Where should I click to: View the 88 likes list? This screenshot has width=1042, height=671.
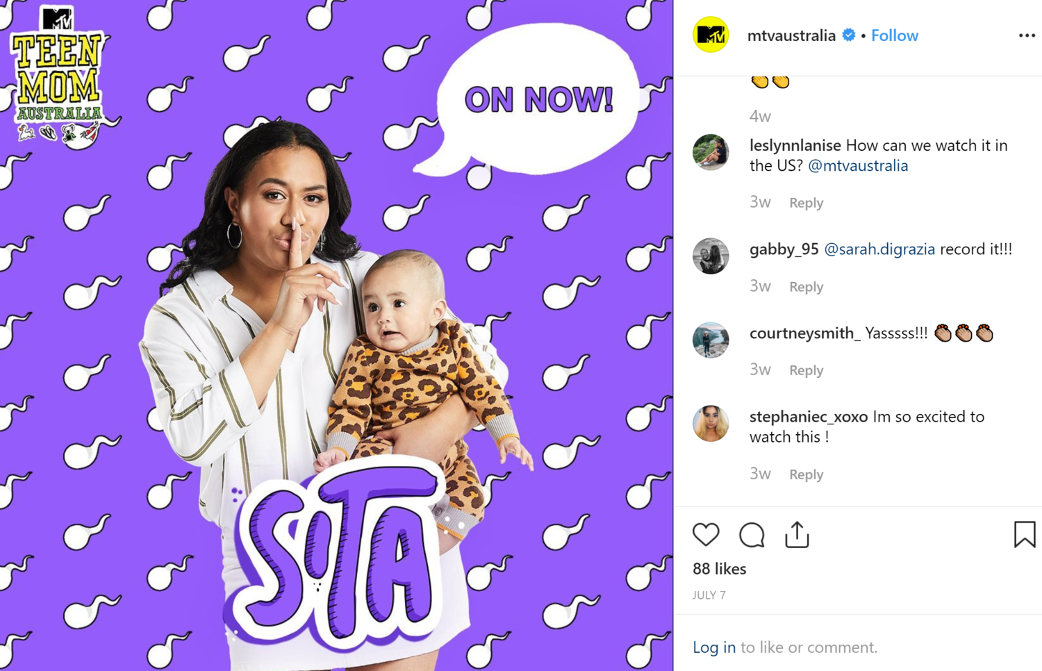tap(720, 569)
